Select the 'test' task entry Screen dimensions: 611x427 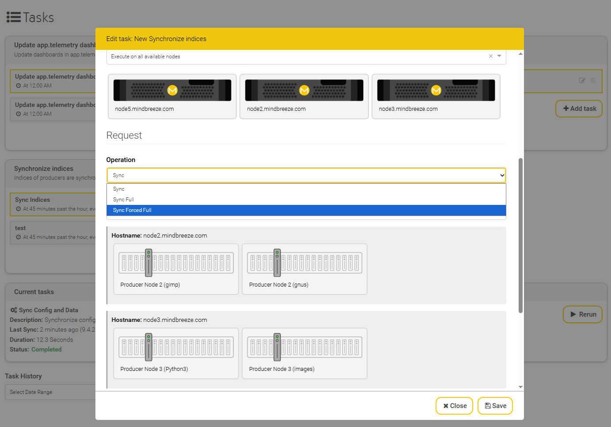(53, 232)
